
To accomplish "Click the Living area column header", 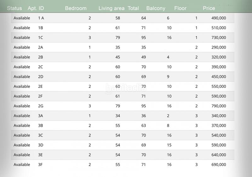I will pyautogui.click(x=112, y=8).
